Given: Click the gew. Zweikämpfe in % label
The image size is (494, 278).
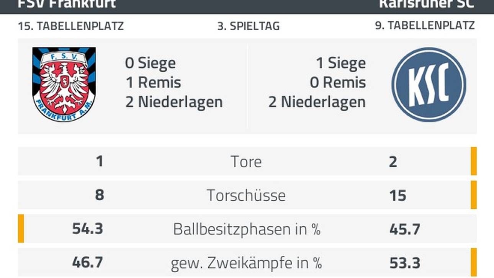Looking at the screenshot, I should tap(246, 263).
